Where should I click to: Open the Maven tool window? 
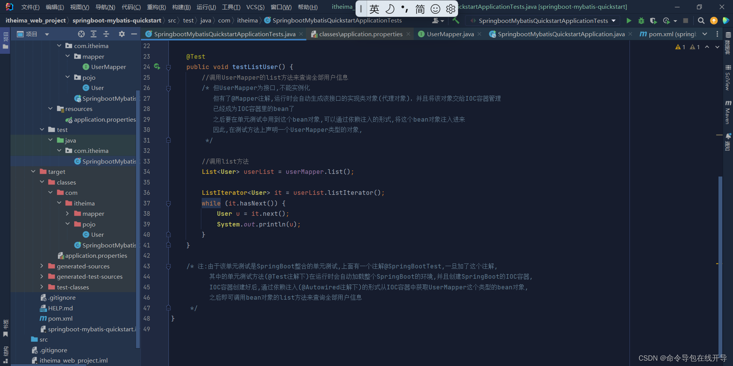tap(728, 112)
